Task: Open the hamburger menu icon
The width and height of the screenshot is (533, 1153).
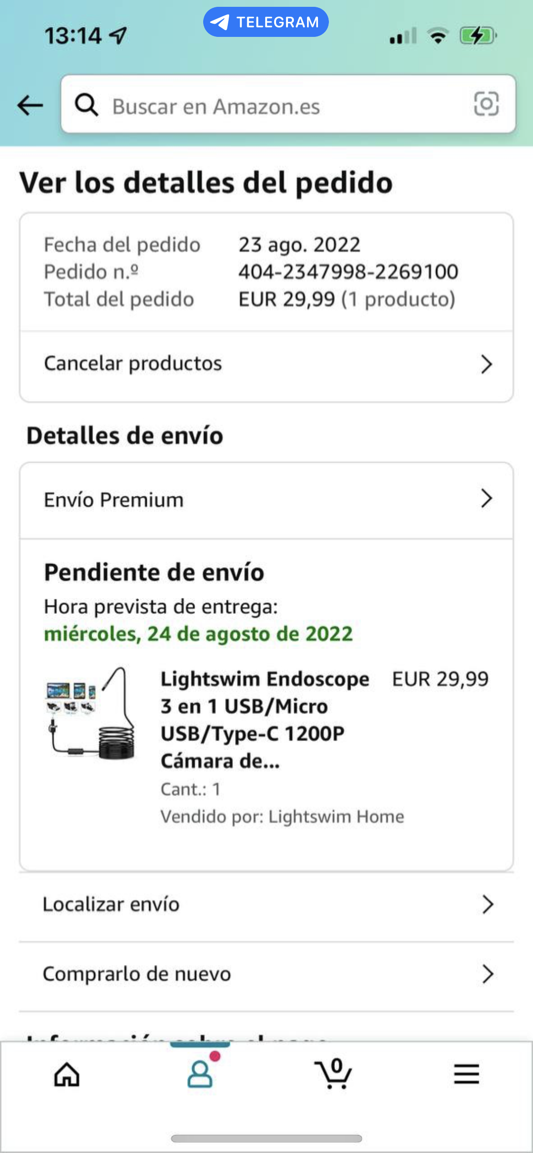Action: click(466, 1074)
